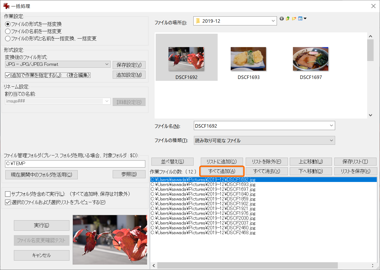
Task: Add all files with すべて追加(A)
Action: [222, 171]
